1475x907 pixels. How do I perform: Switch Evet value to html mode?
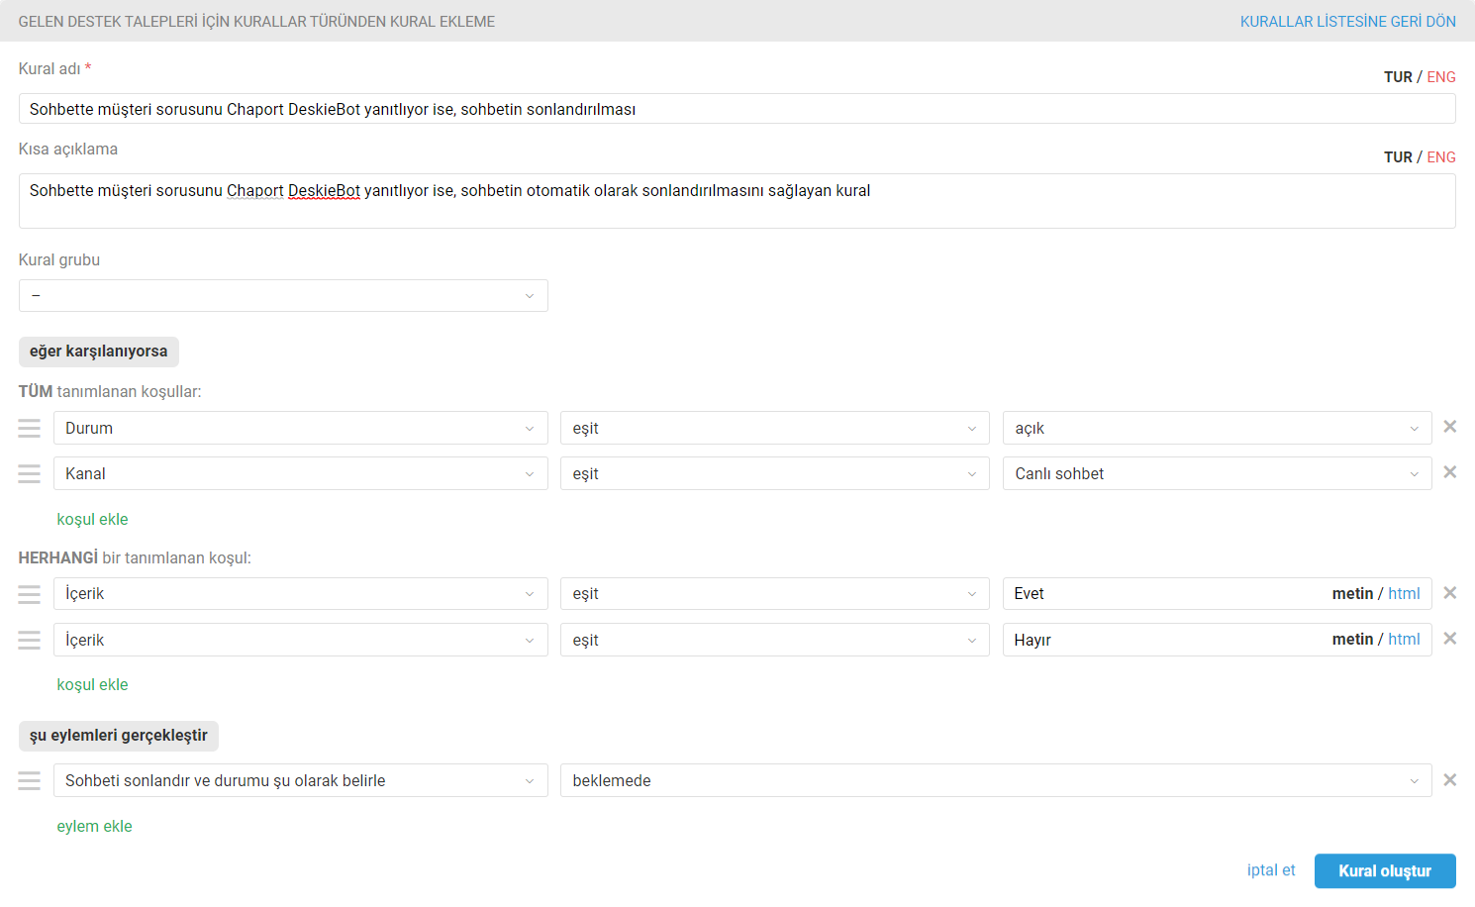point(1404,593)
